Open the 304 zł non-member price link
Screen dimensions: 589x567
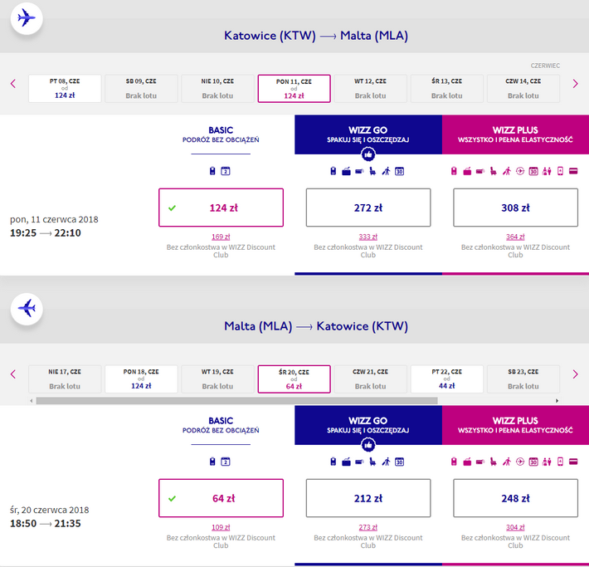(515, 527)
